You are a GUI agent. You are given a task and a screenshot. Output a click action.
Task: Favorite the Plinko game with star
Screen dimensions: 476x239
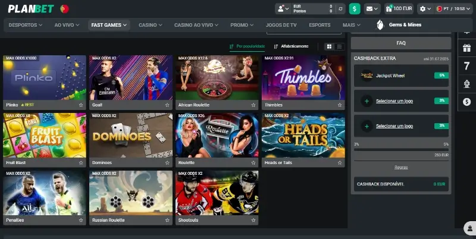81,105
